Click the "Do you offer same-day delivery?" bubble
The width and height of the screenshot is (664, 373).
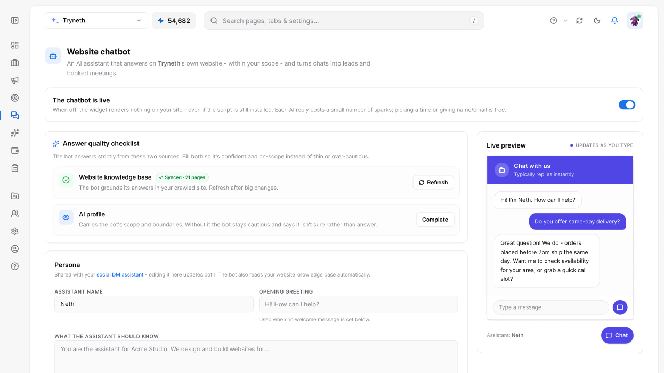click(x=577, y=222)
